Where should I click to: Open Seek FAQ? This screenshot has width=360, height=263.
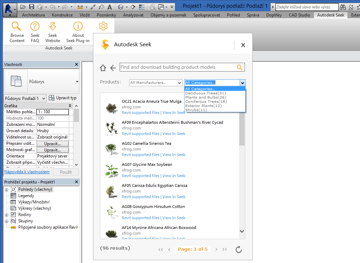35,32
